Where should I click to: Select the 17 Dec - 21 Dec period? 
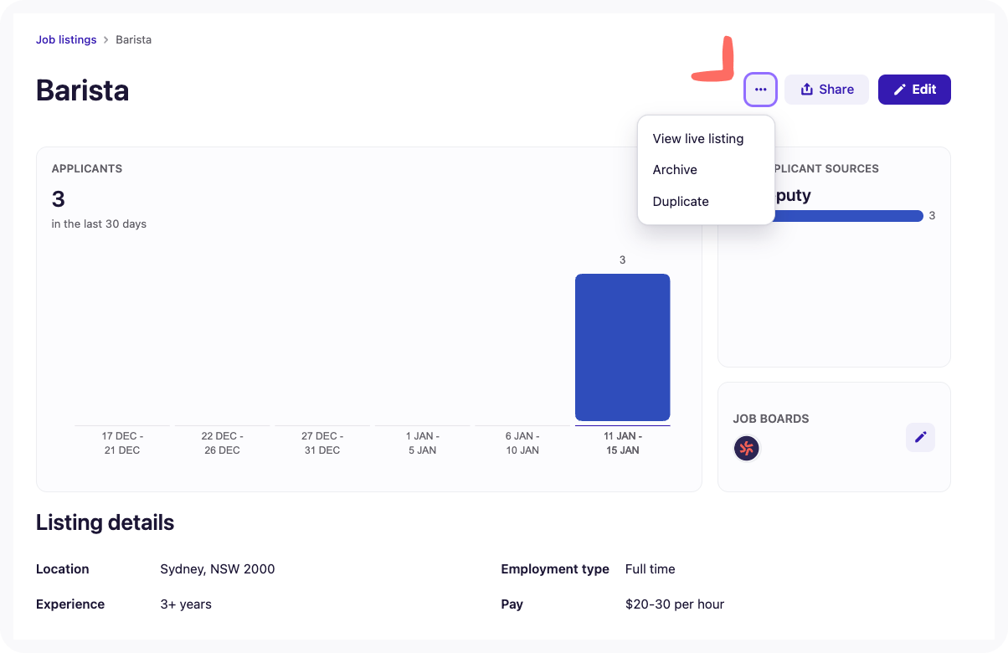[x=122, y=443]
